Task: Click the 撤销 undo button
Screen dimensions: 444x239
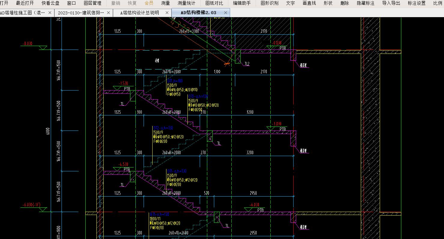Action: click(116, 3)
